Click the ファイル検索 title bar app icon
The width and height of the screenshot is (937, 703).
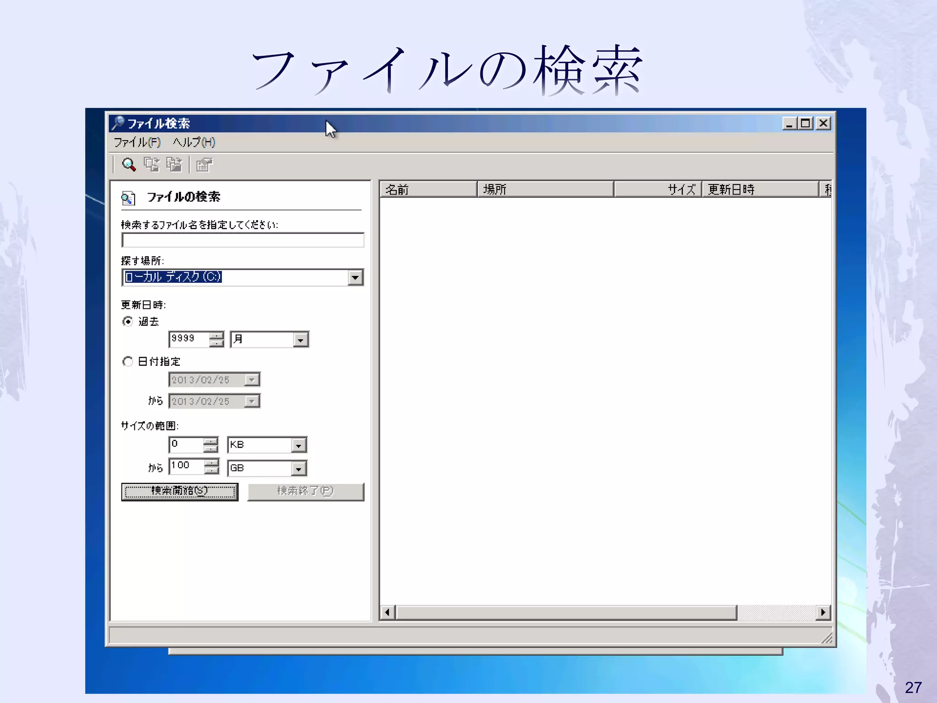tap(118, 123)
